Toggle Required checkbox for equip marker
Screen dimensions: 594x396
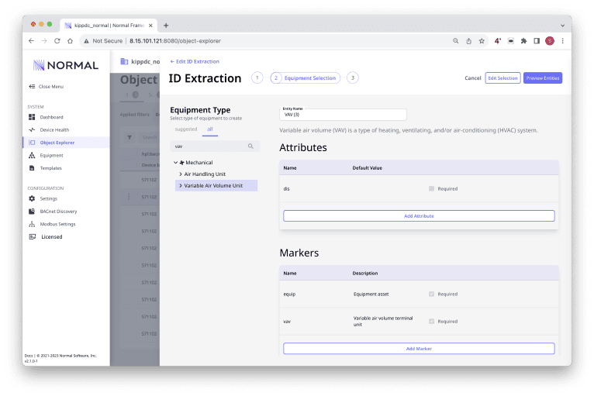(431, 294)
